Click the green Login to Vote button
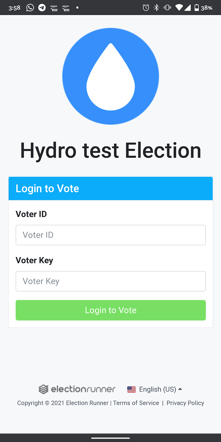This screenshot has width=221, height=442. point(111,310)
